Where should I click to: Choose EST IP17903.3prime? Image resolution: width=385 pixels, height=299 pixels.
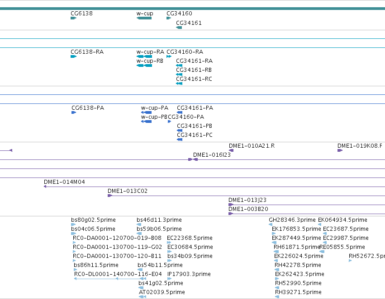coord(189,275)
